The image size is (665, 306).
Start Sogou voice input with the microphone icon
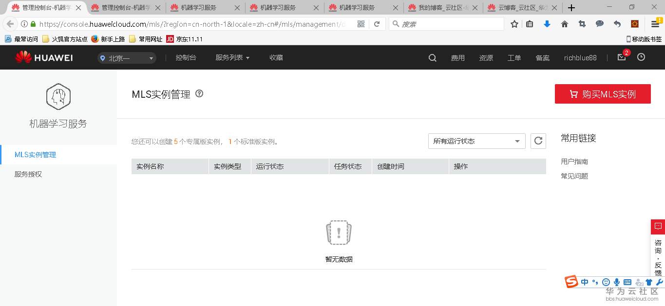click(x=617, y=282)
